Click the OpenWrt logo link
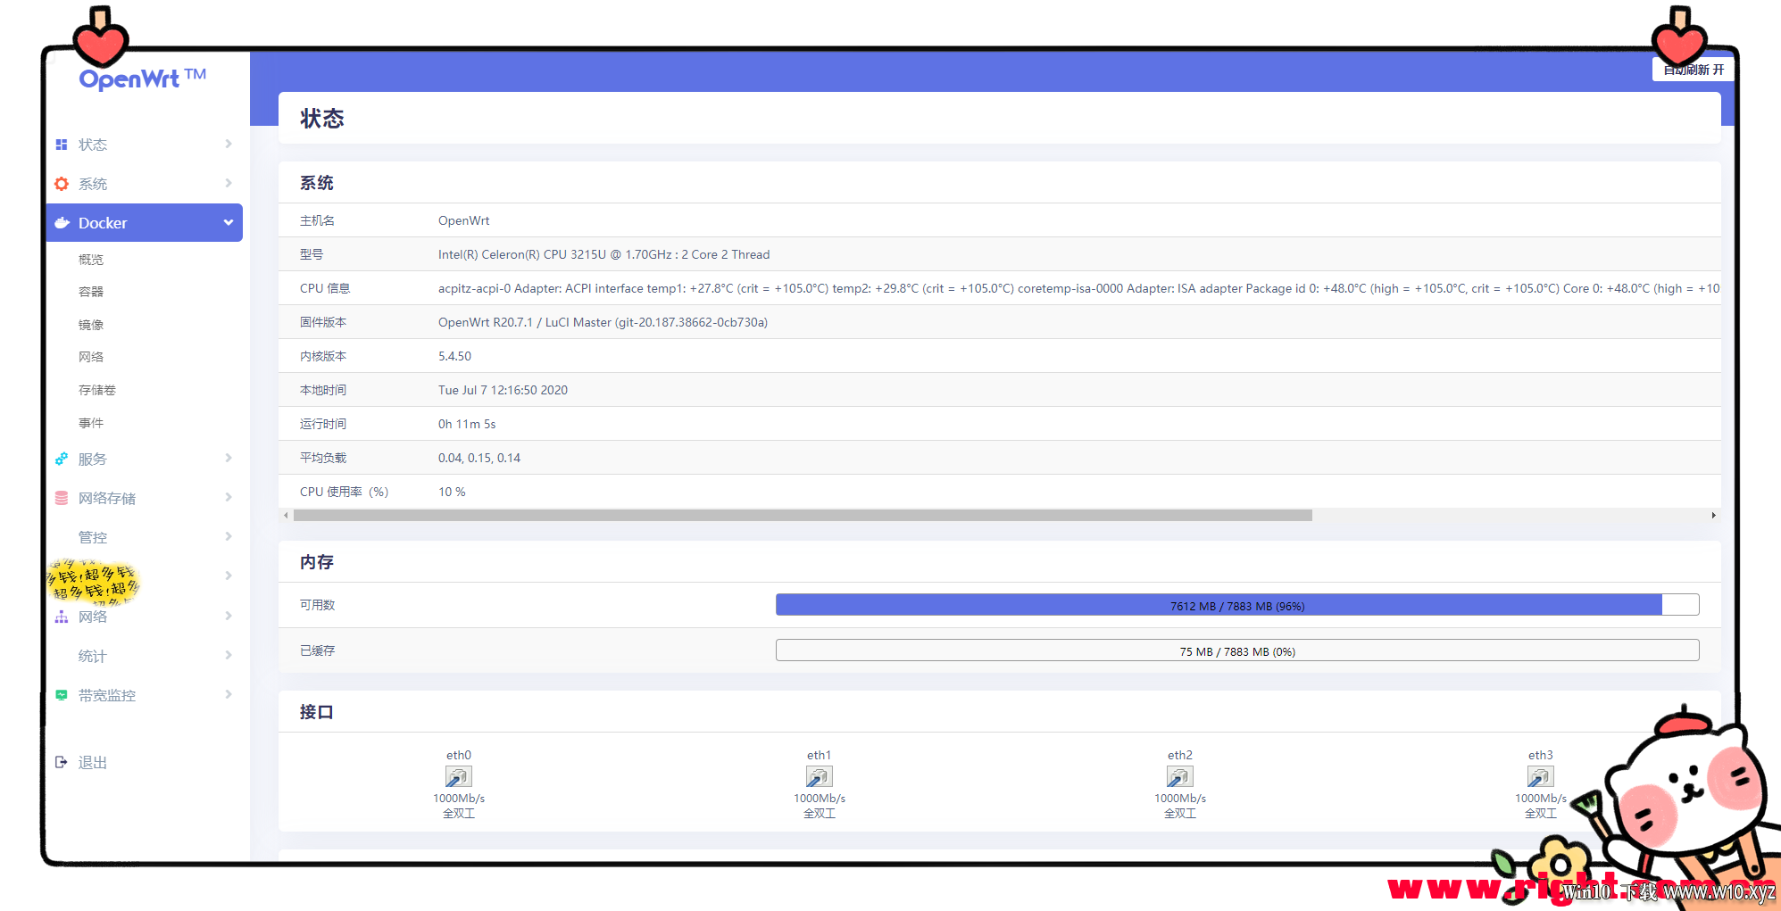Viewport: 1781px width, 911px height. [143, 79]
